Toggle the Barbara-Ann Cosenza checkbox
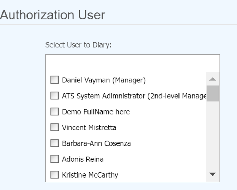 (x=54, y=143)
